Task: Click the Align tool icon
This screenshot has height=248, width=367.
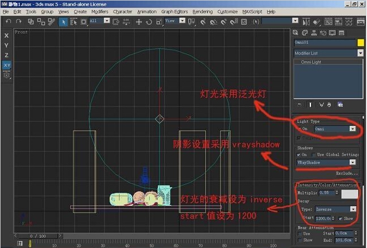Action: coord(317,22)
